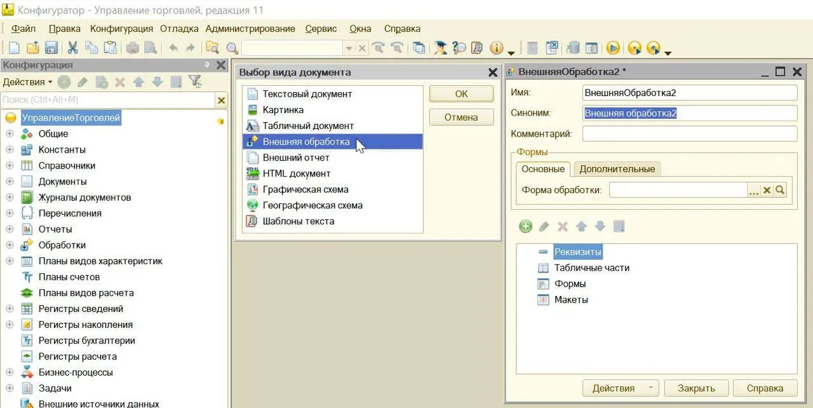
Task: Start debugging with the play icon
Action: tap(613, 48)
